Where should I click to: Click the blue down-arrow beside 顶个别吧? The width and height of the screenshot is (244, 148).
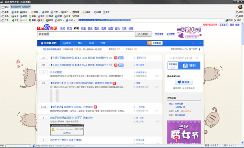click(x=199, y=49)
